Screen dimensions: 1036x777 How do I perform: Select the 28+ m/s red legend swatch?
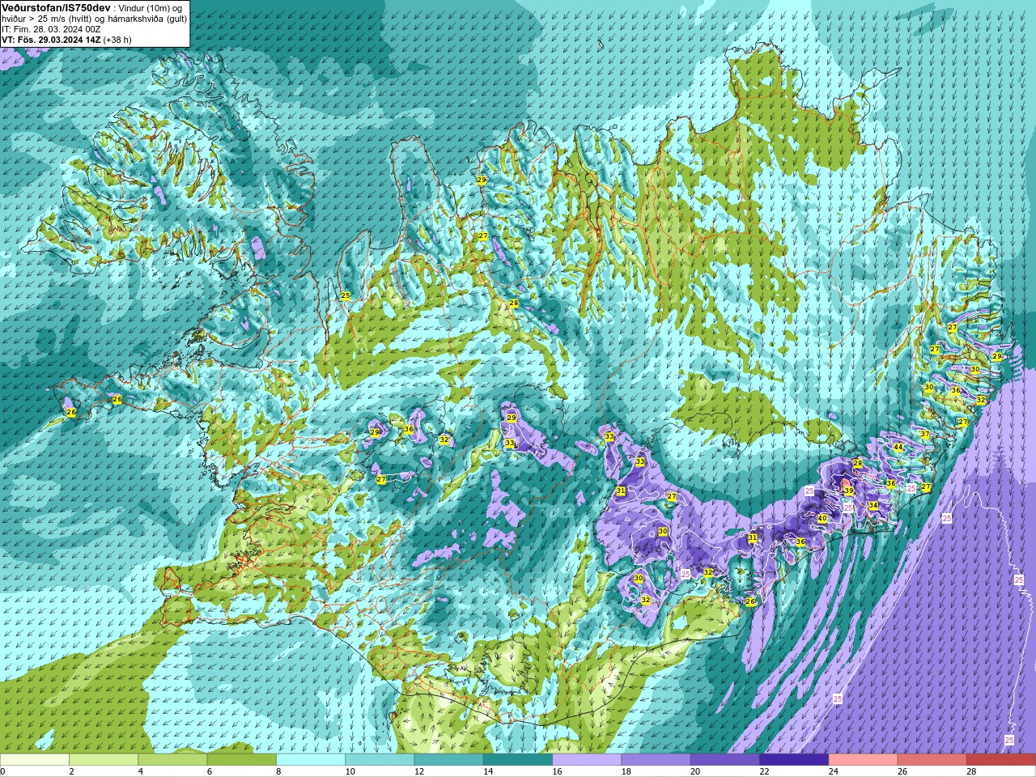tap(1001, 759)
